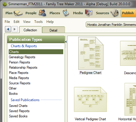Image resolution: width=136 pixels, height=122 pixels.
Task: Select Relationship Reports category
Action: 23,68
